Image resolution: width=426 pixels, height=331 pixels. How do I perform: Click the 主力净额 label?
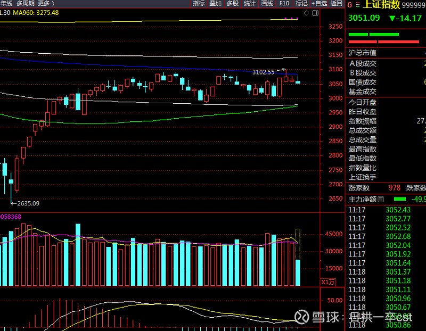(363, 200)
